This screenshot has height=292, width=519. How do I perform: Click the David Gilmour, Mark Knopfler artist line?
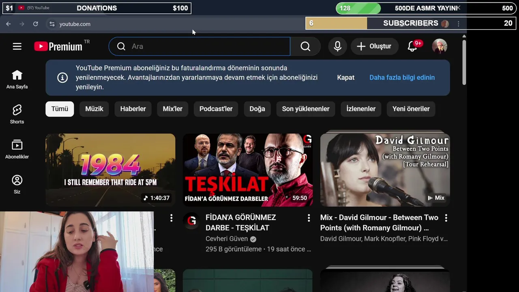click(384, 239)
